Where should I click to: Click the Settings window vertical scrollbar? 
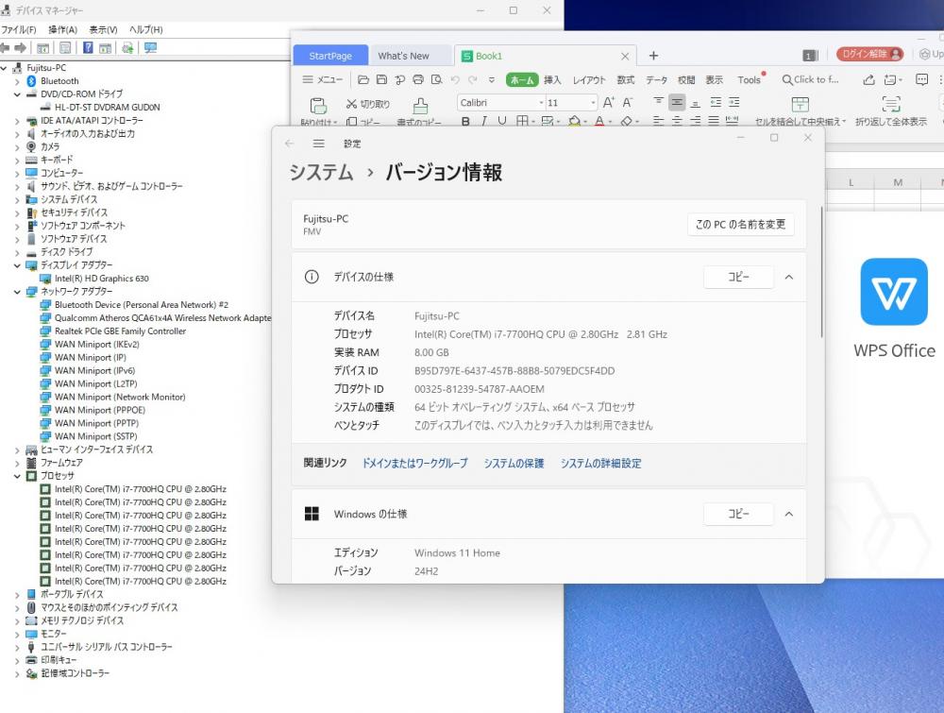(x=821, y=271)
